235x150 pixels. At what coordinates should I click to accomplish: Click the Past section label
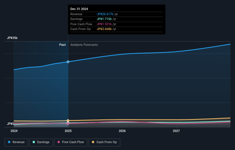(62, 45)
